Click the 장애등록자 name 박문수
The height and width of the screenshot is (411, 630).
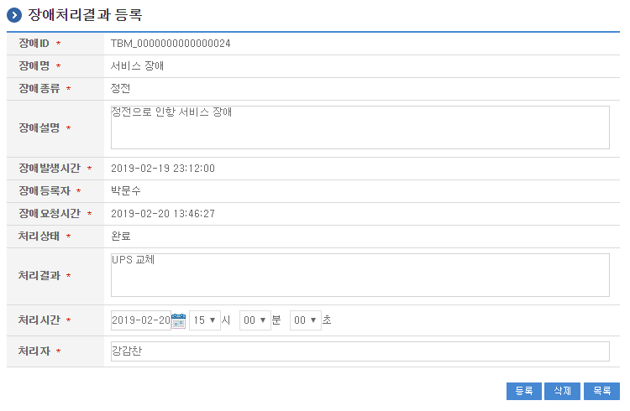click(x=126, y=191)
